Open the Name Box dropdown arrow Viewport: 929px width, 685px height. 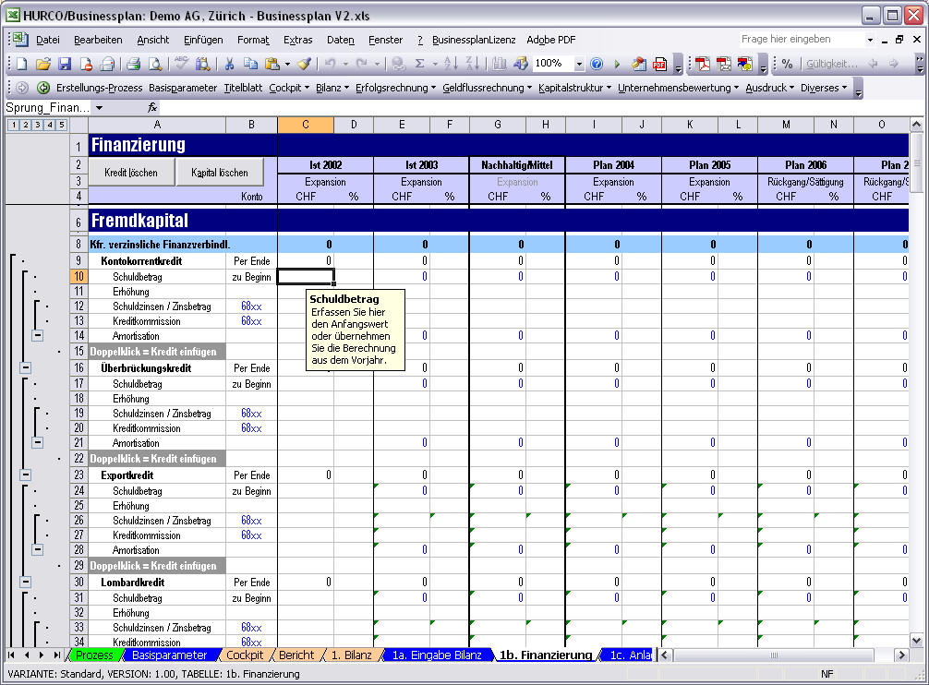click(x=99, y=108)
